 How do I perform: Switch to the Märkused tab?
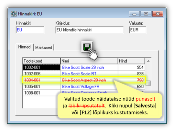(x=44, y=48)
